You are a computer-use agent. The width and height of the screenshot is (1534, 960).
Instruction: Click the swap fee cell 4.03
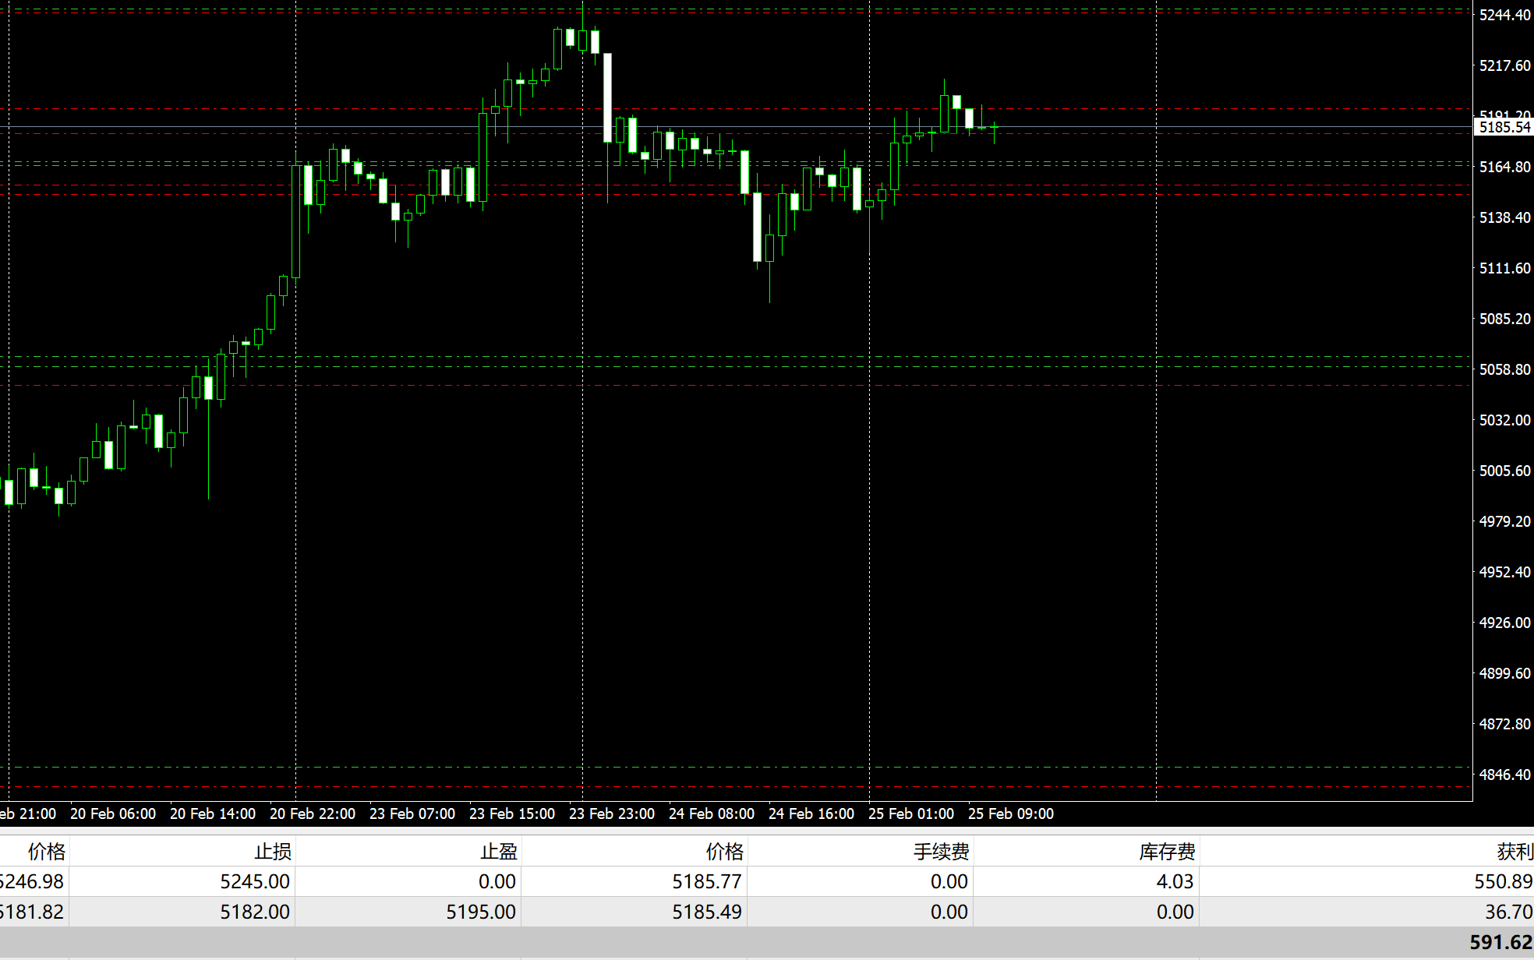[1174, 881]
